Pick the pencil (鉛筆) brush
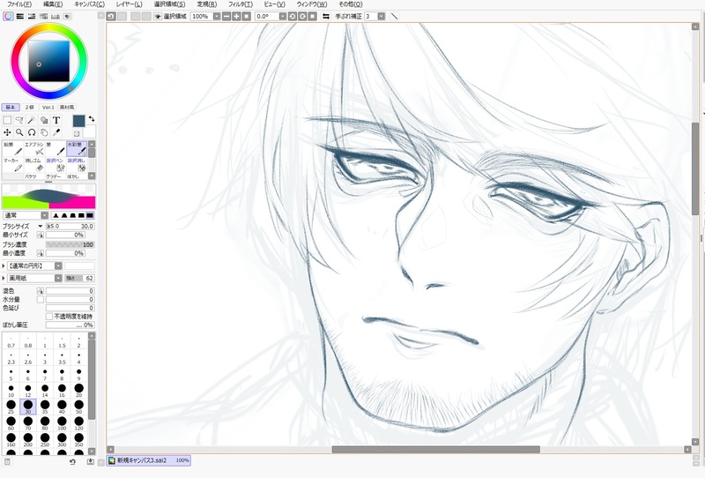The height and width of the screenshot is (478, 705). point(12,148)
